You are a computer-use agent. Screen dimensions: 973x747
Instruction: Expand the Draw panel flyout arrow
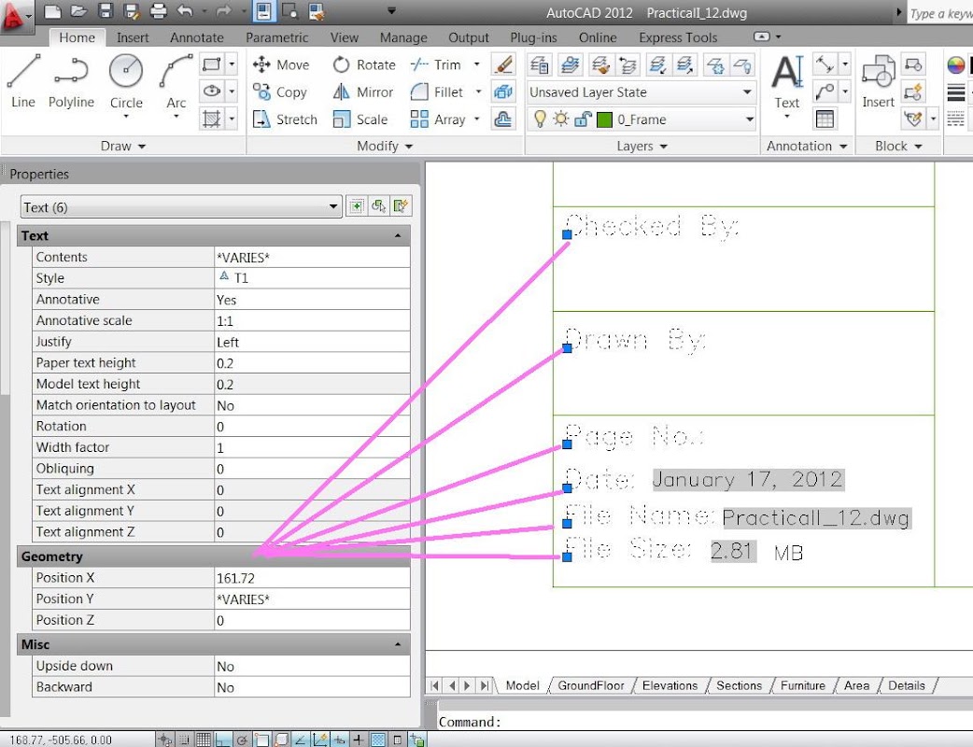click(x=142, y=147)
